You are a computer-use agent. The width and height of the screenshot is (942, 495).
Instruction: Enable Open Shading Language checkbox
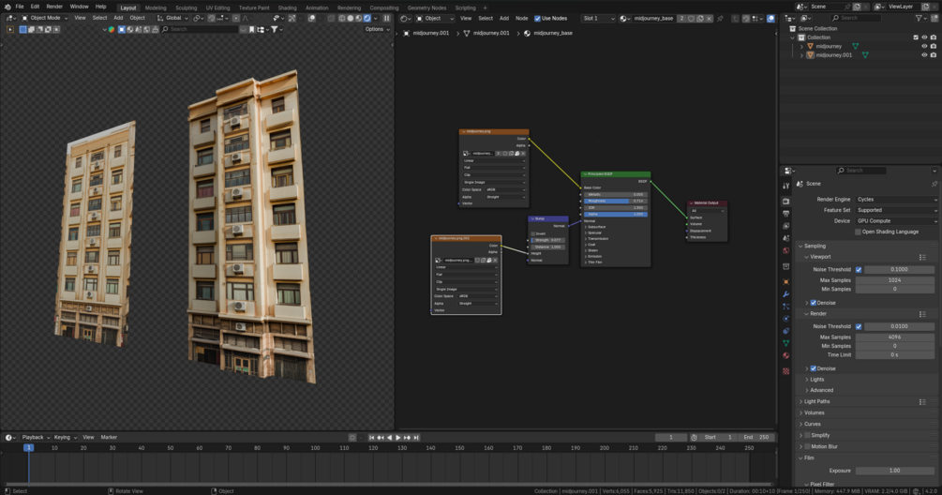859,232
